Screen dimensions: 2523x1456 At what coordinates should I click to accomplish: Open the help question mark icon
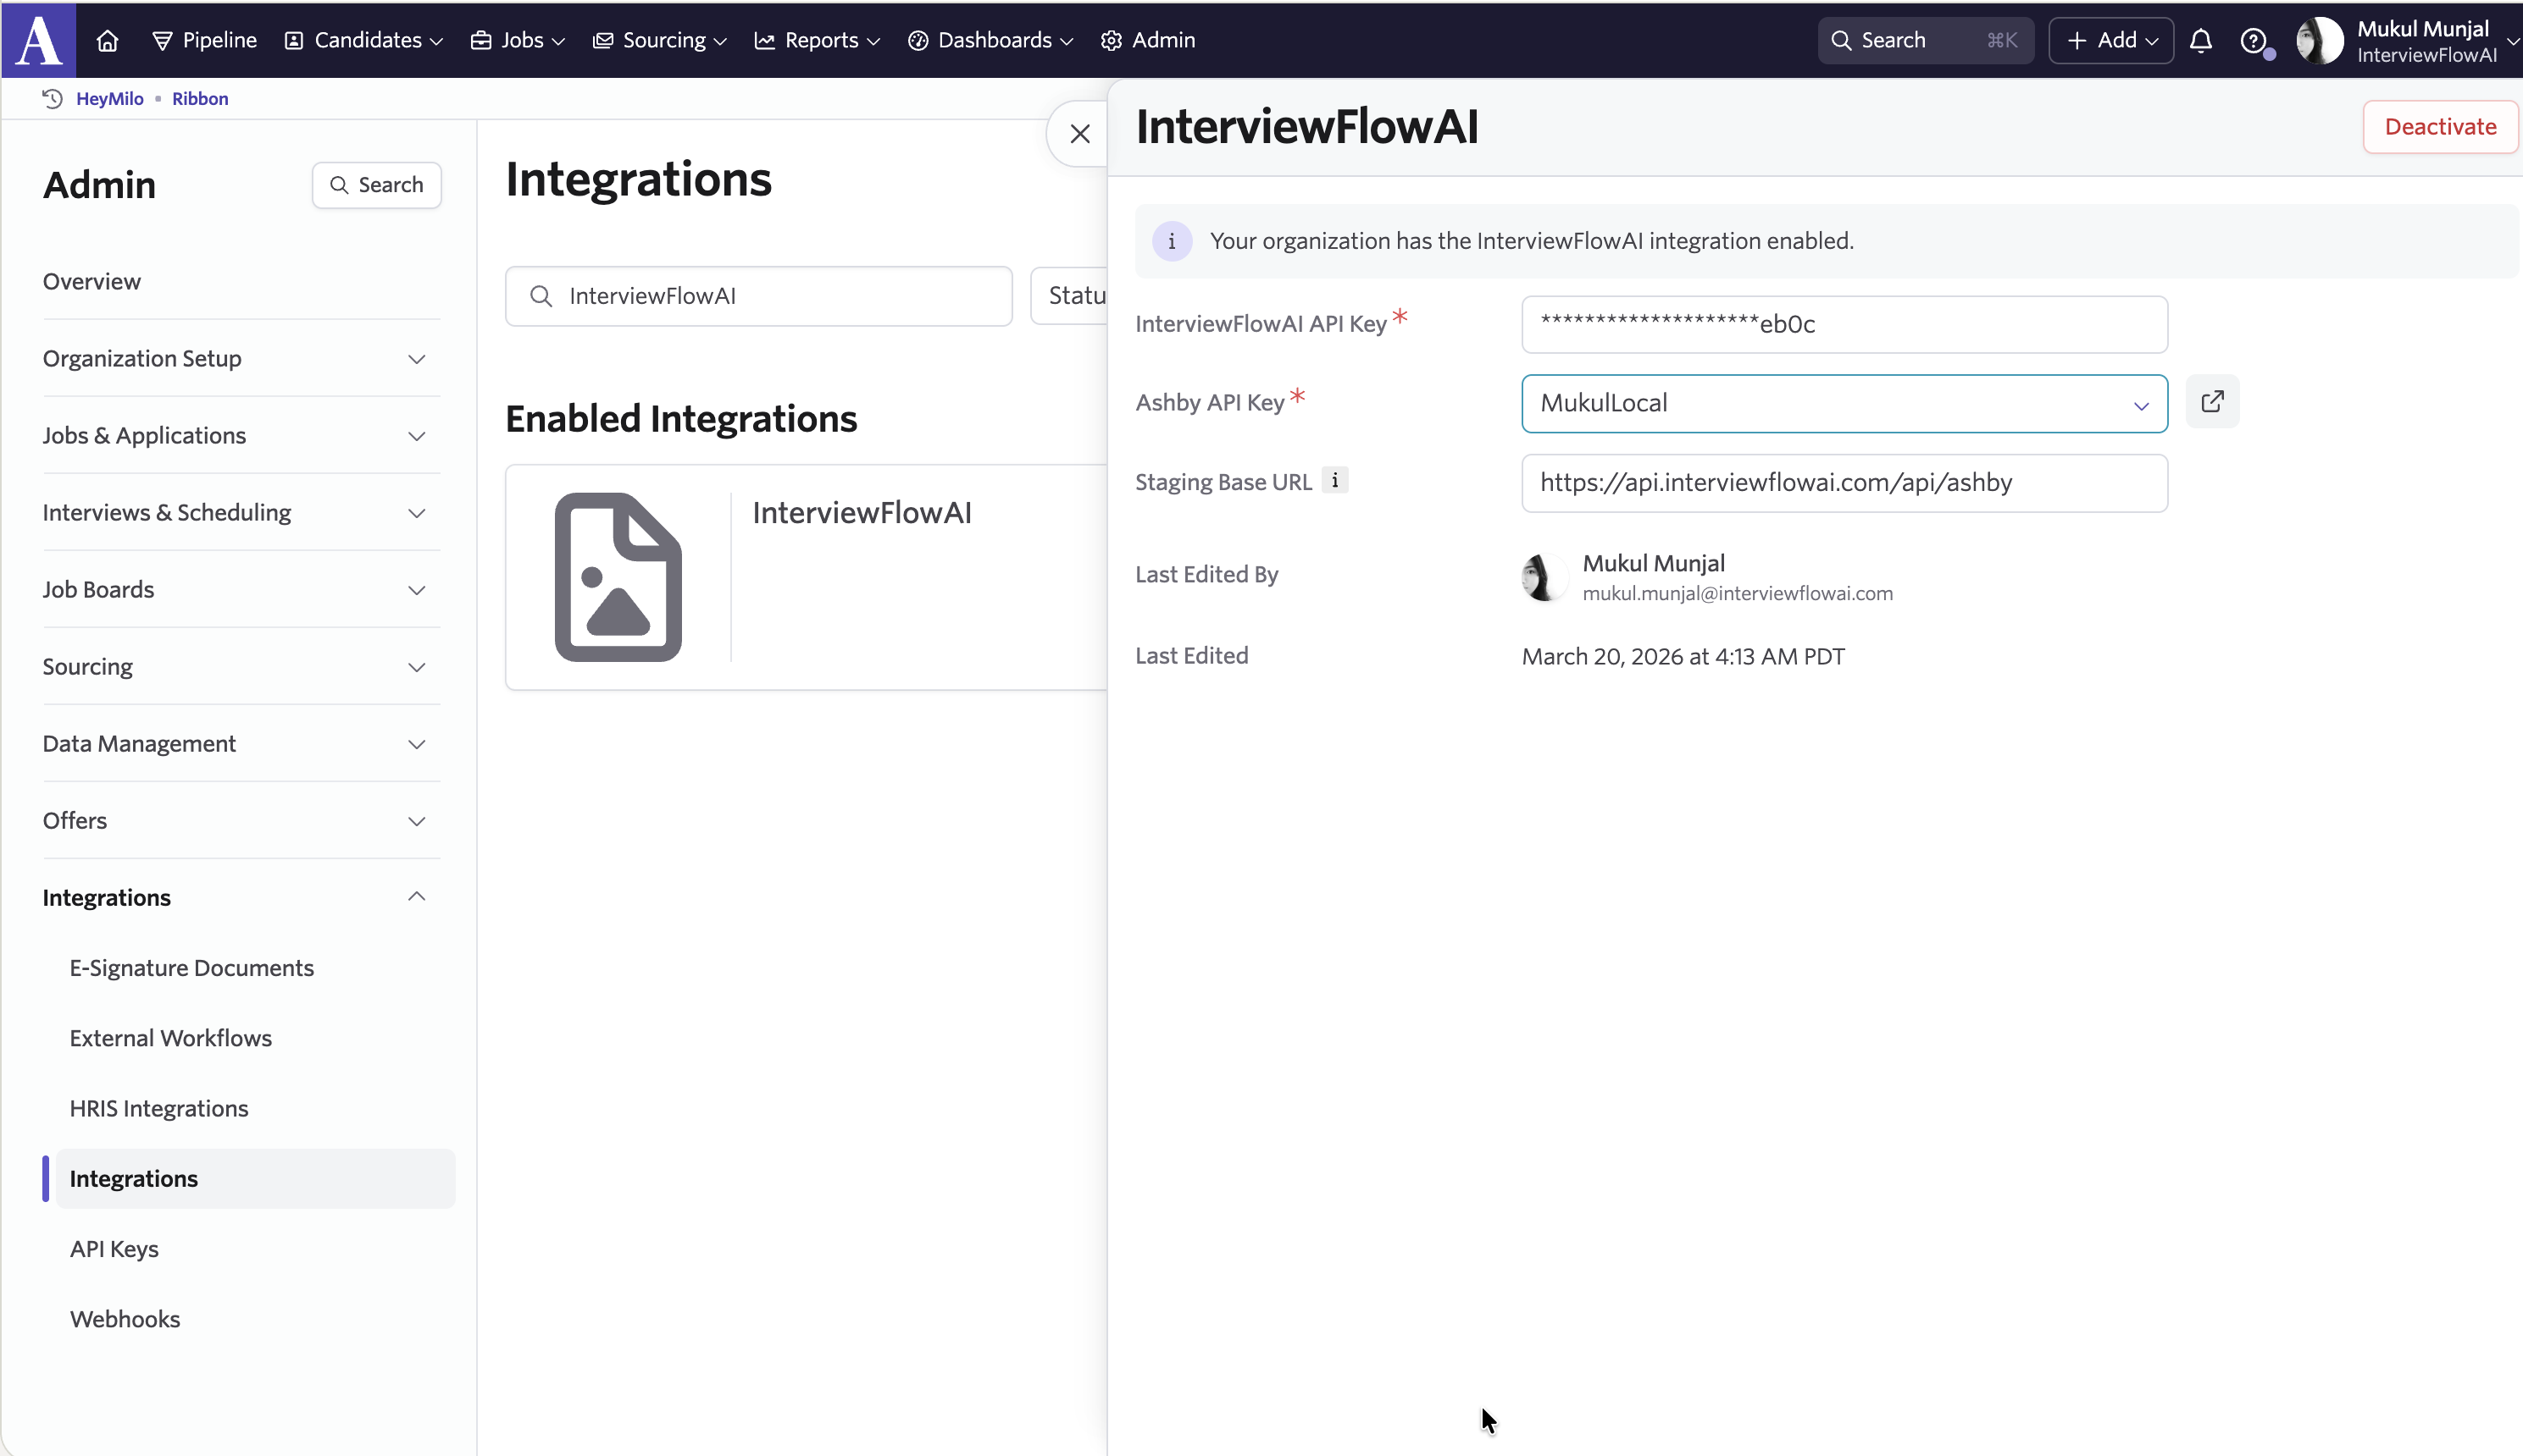pos(2253,41)
